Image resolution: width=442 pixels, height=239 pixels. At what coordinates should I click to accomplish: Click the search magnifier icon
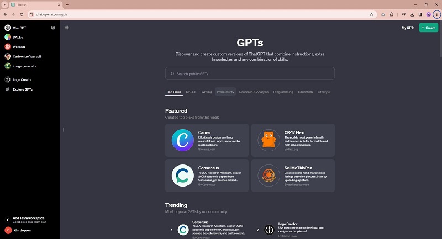coord(172,73)
